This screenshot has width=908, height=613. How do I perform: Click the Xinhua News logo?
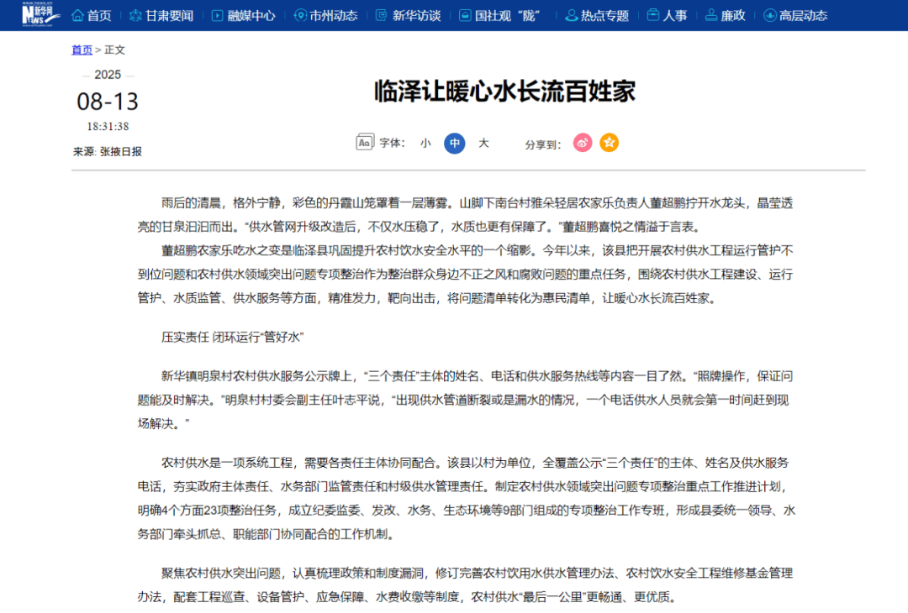(40, 14)
